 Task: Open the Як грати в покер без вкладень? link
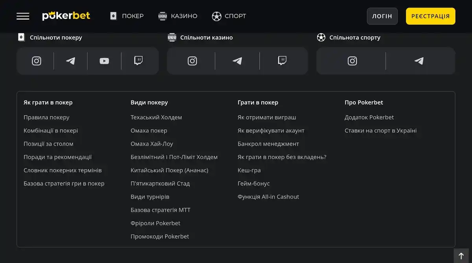click(282, 157)
